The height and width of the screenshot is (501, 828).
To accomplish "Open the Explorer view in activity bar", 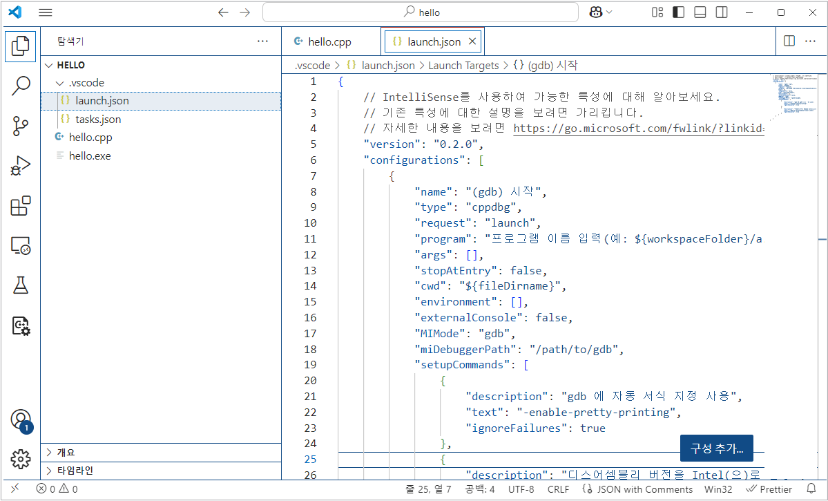I will point(21,46).
